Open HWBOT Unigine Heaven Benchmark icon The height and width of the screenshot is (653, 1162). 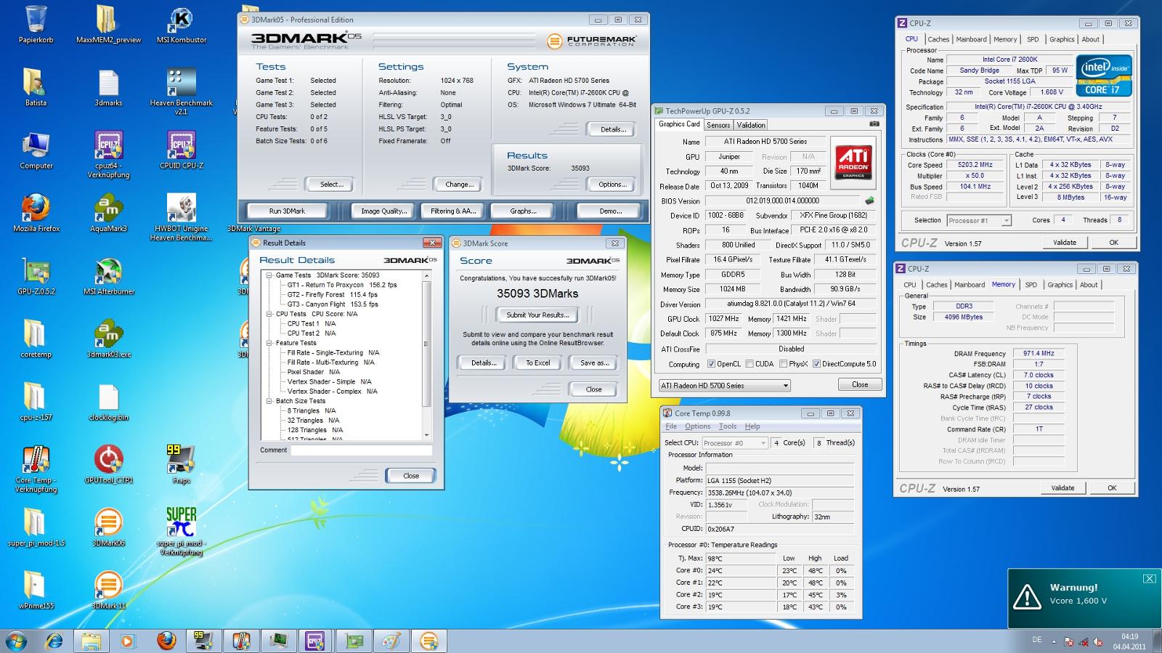[181, 218]
